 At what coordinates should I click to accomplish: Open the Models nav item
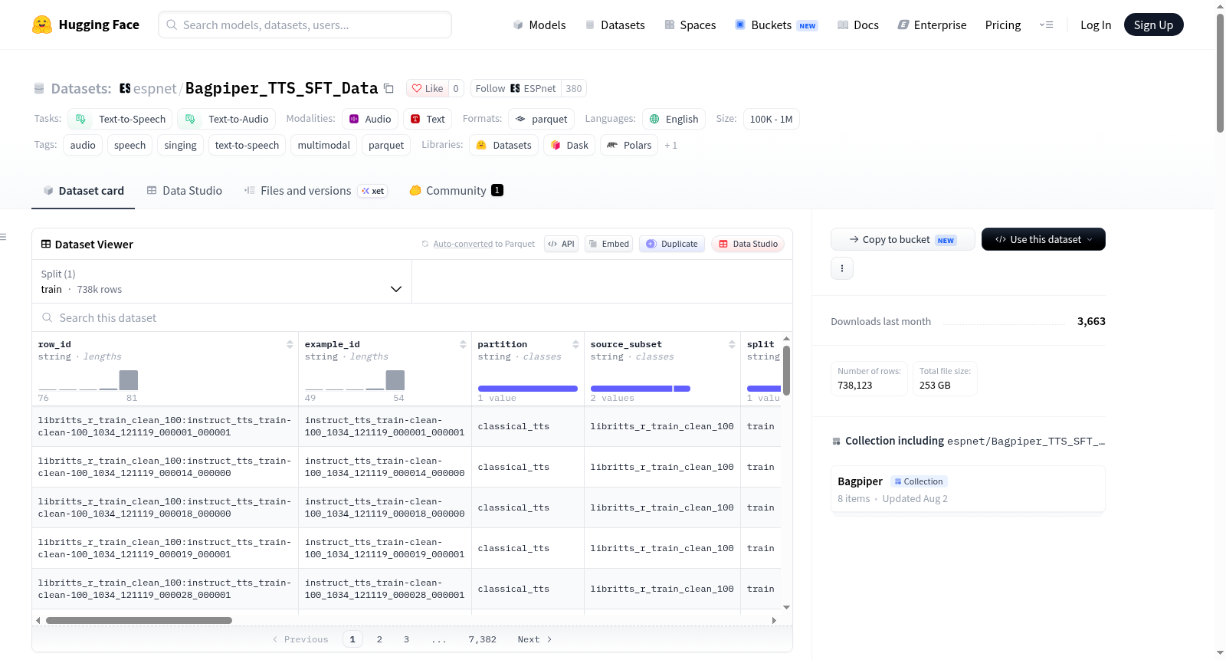click(539, 25)
